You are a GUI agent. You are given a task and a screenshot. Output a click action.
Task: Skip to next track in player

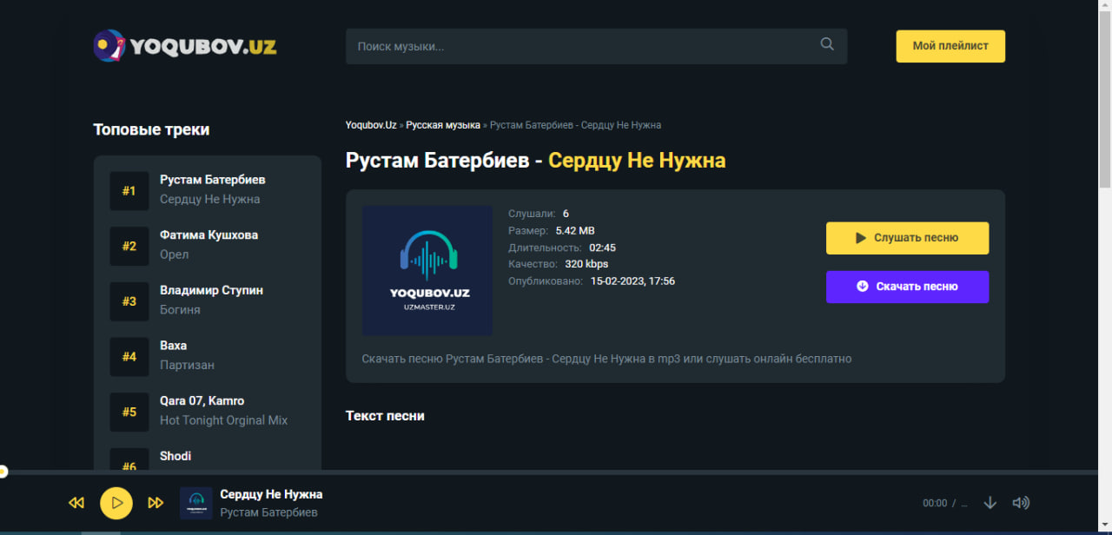[x=156, y=503]
